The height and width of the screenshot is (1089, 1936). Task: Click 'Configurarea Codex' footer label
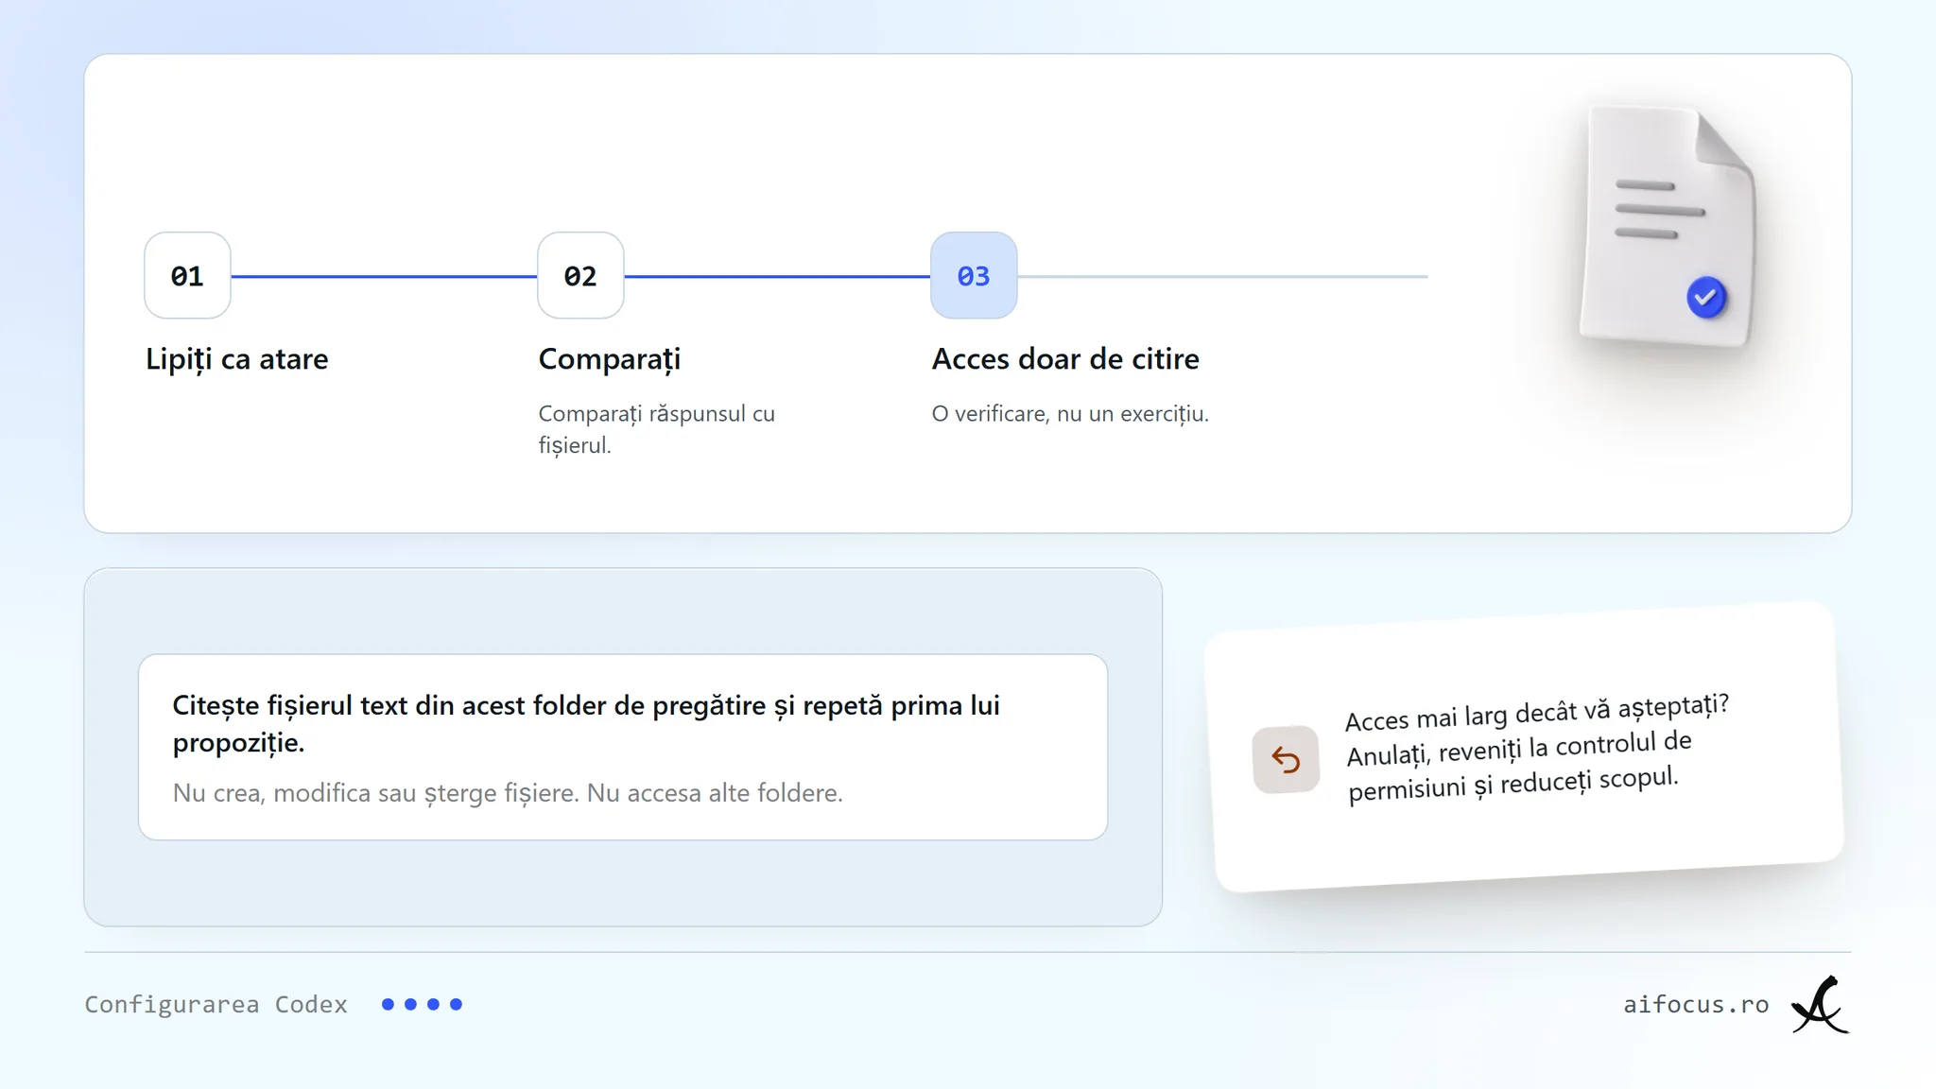click(216, 1004)
